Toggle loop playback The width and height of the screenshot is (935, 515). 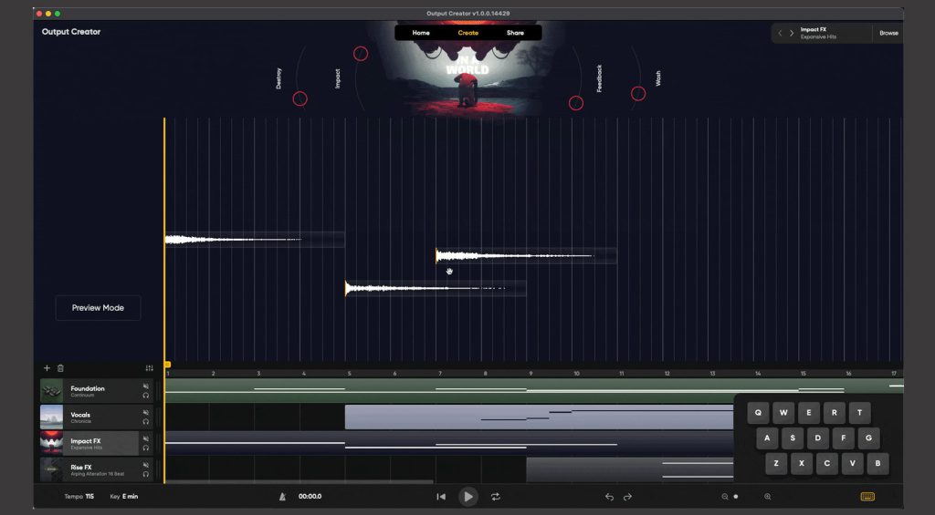coord(496,497)
